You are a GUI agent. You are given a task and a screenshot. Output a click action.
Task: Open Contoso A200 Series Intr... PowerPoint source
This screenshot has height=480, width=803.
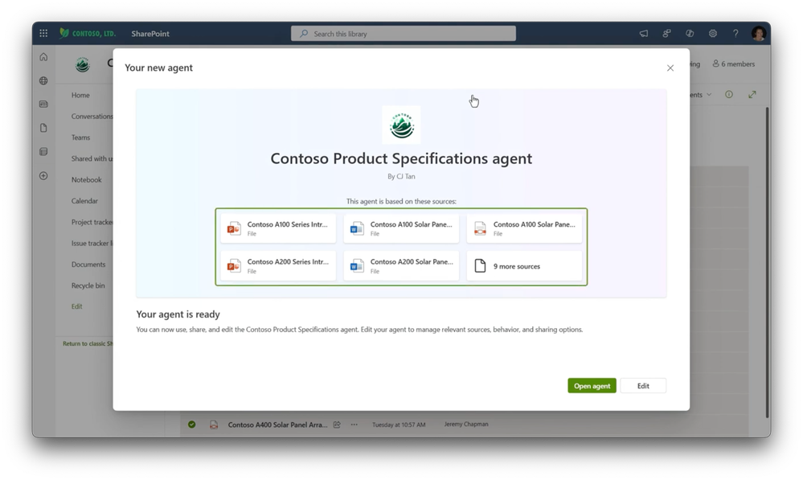click(x=278, y=266)
